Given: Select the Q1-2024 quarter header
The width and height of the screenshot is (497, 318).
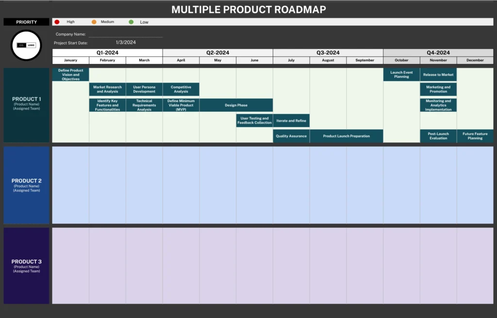Looking at the screenshot, I should tap(107, 52).
